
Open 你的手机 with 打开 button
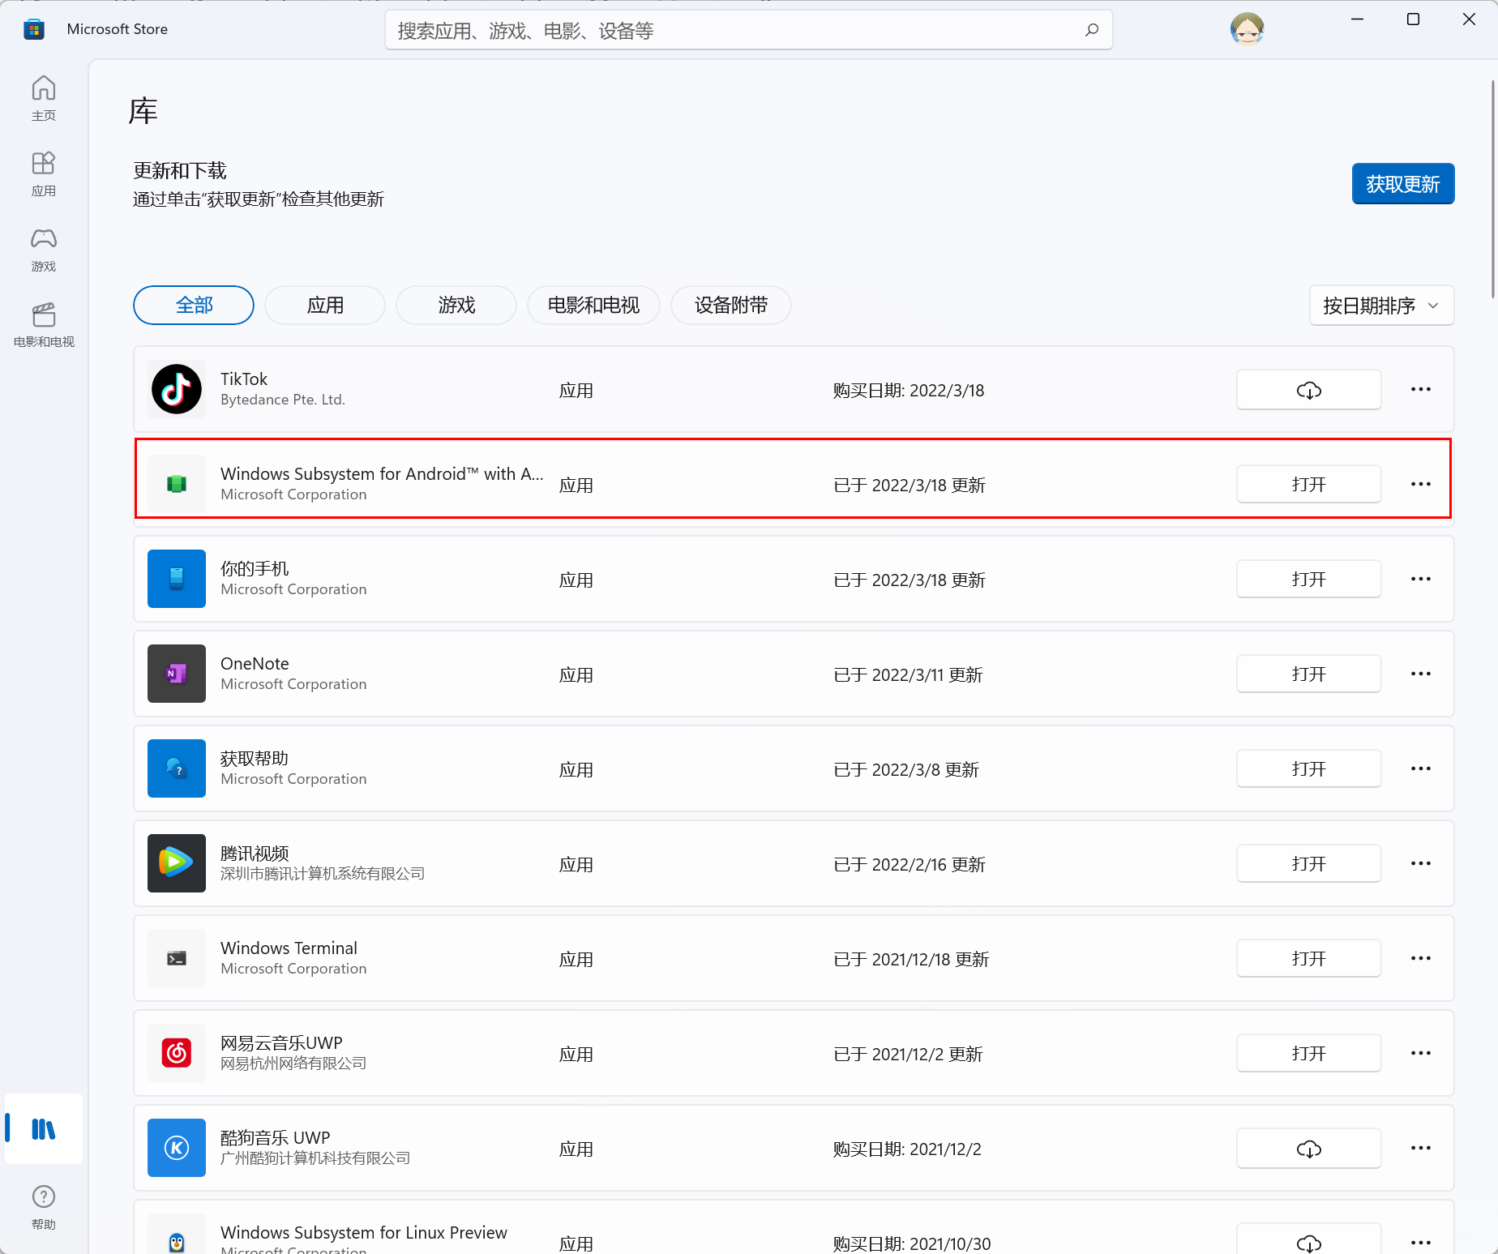(x=1308, y=580)
